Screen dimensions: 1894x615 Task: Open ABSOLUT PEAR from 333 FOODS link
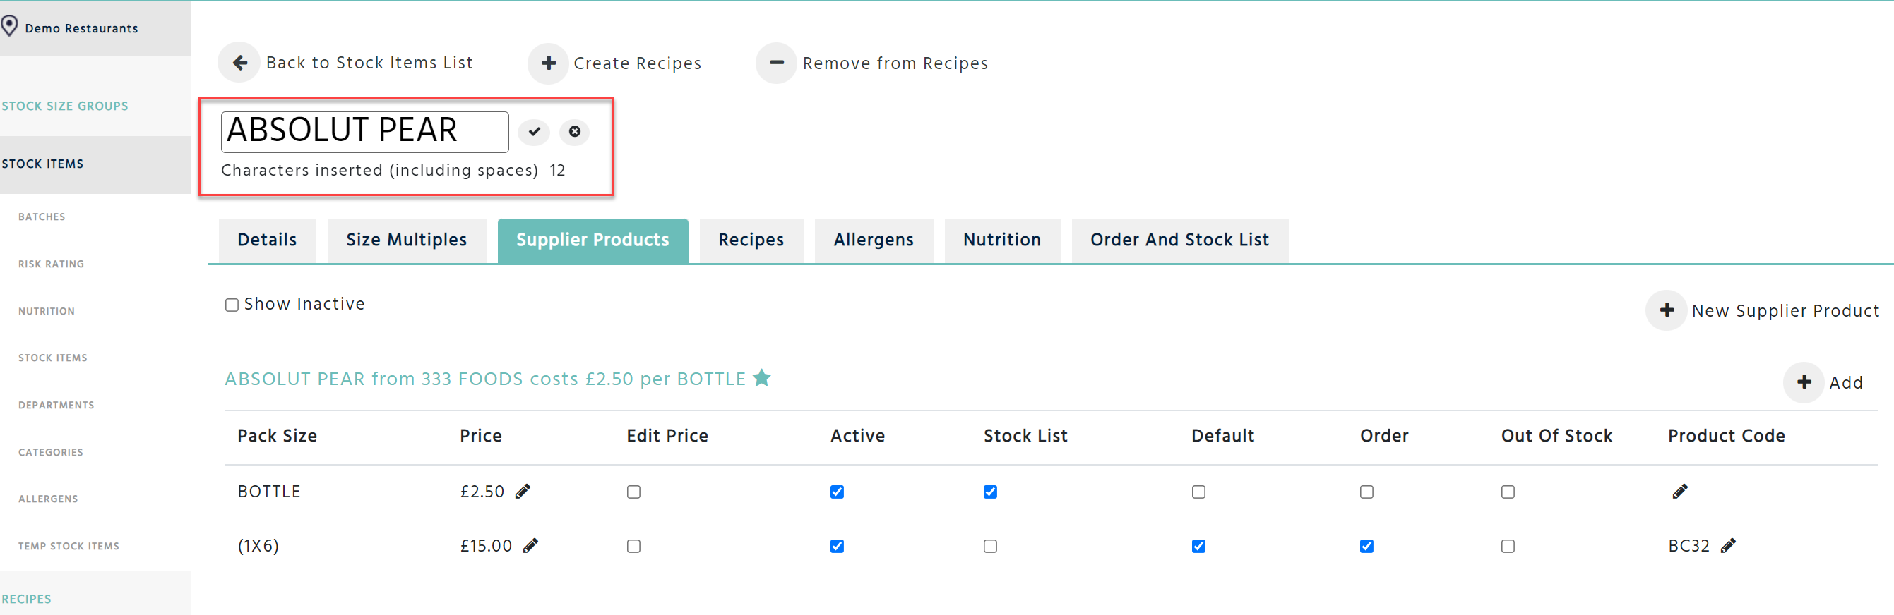click(x=485, y=379)
